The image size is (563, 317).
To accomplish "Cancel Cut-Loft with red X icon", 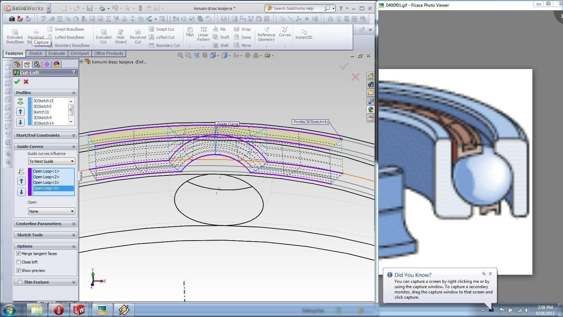I will pyautogui.click(x=26, y=82).
